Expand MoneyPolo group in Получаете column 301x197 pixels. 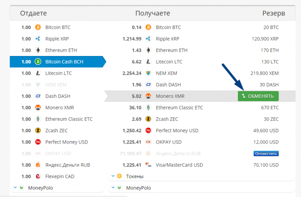[x=113, y=187]
